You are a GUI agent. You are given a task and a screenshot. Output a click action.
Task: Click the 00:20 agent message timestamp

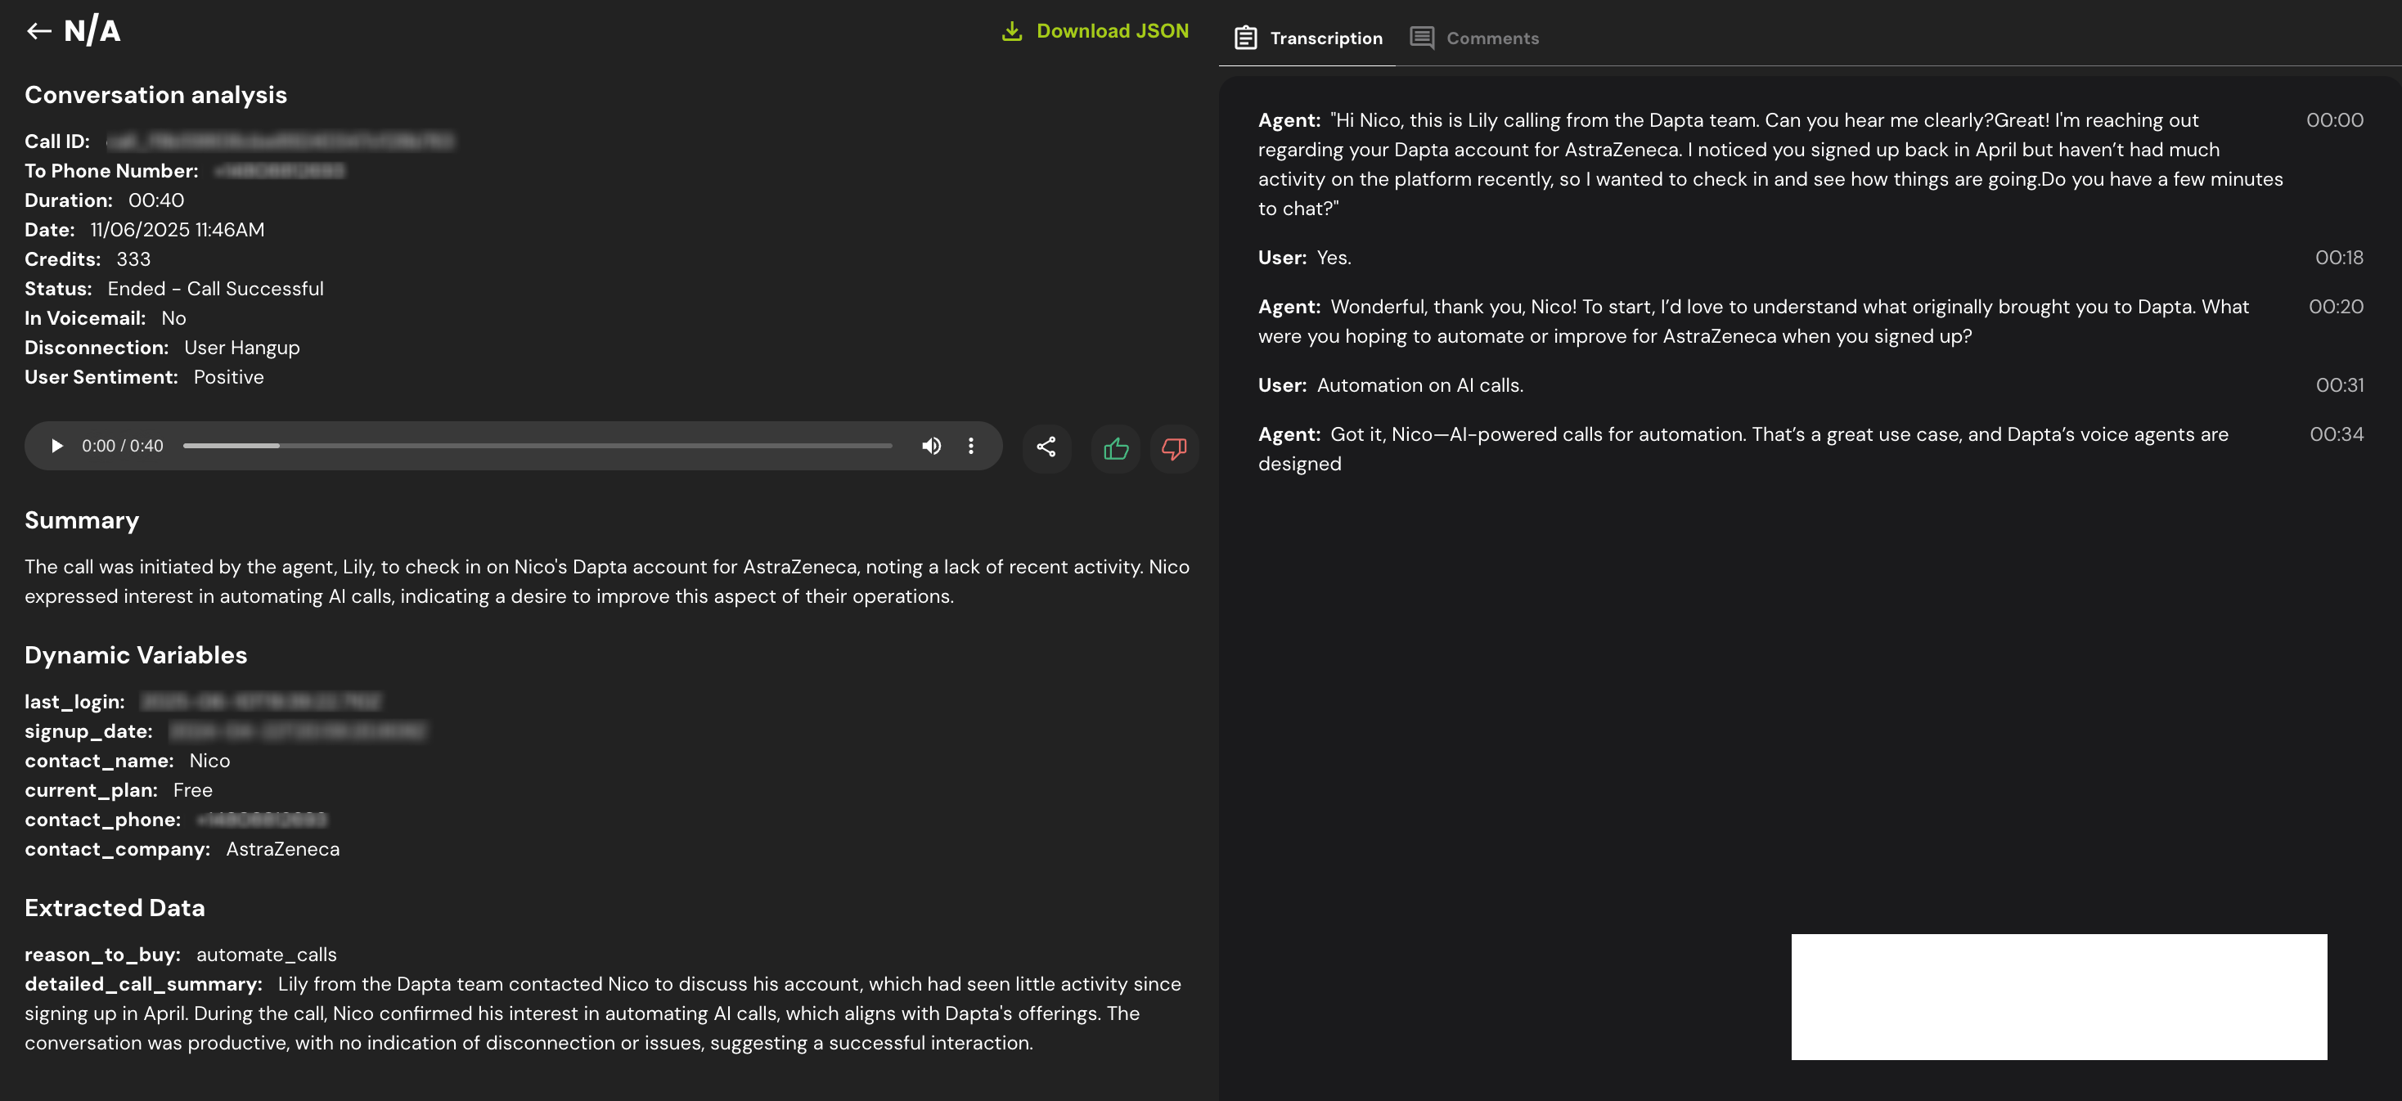(2336, 307)
